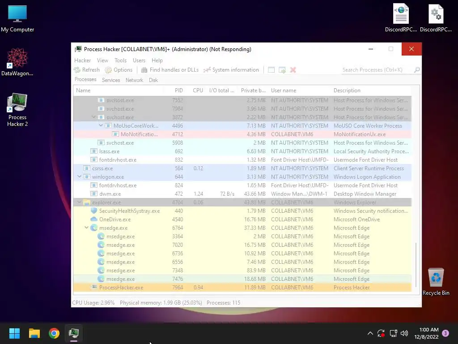Click the Processes: 115 status text
Screen dimensions: 458x344
point(224,302)
